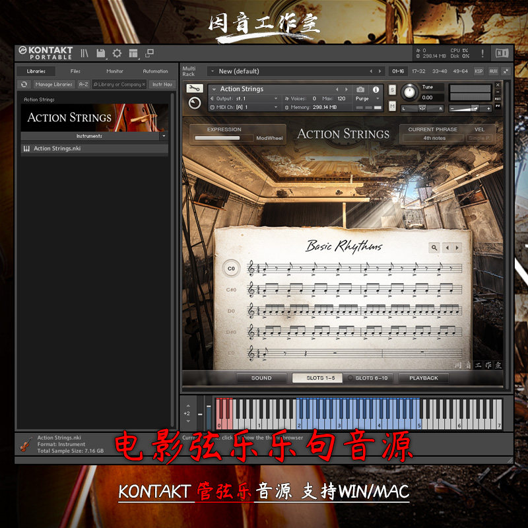Screen dimensions: 528x528
Task: Enable the SLOTS 6–10 power button
Action: pos(350,378)
